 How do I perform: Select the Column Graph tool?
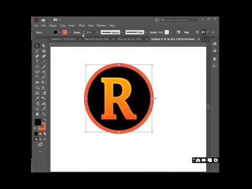44,103
